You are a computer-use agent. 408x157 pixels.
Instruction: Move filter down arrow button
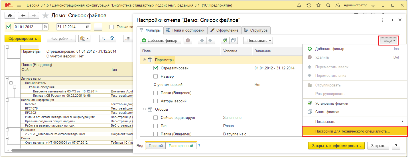[x=210, y=40]
